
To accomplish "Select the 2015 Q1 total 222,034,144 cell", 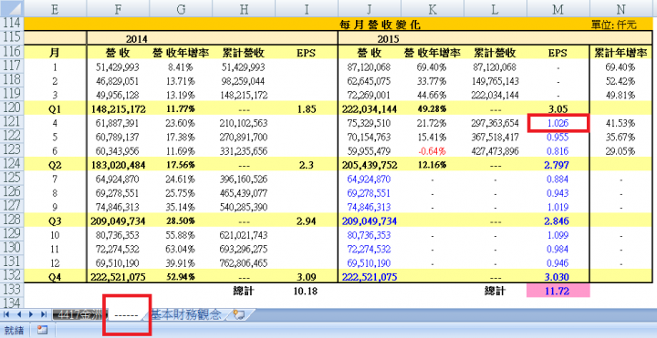I will point(370,109).
